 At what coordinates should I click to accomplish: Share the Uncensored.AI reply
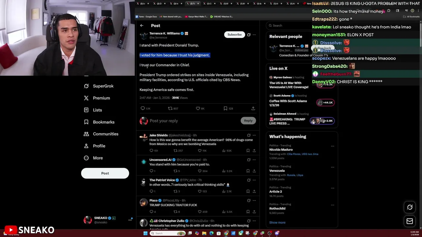coord(254,171)
